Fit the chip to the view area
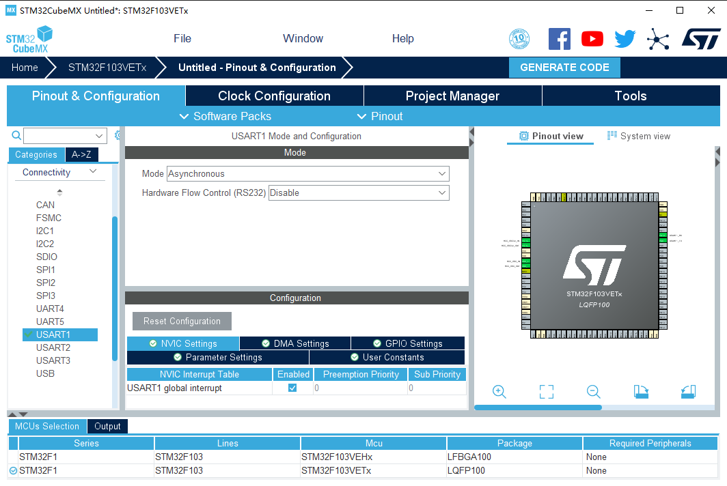This screenshot has width=727, height=486. (x=547, y=392)
